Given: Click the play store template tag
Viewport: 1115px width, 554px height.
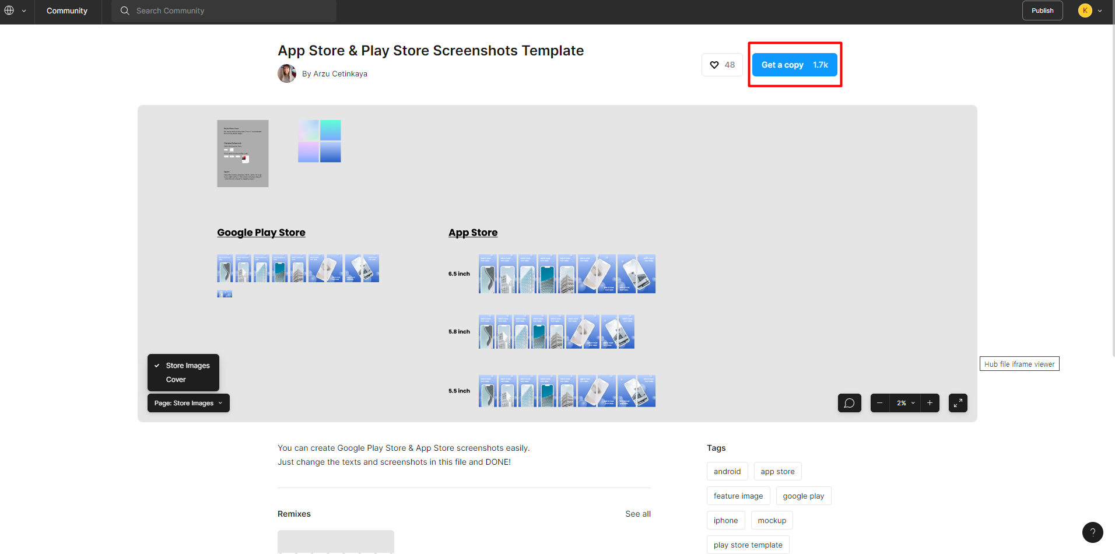Looking at the screenshot, I should (748, 545).
